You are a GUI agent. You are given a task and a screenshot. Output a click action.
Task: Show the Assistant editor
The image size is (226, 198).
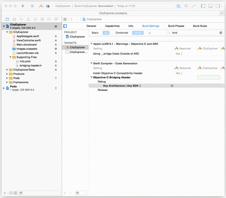(186, 6)
